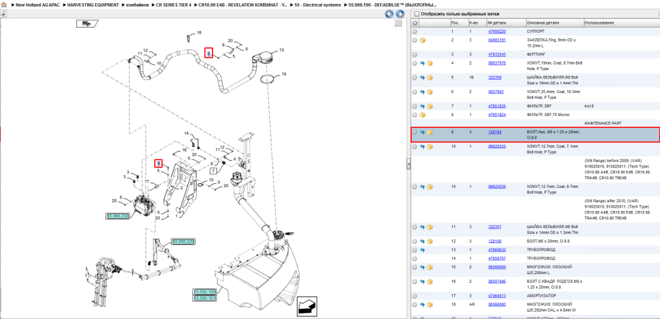Click the add icon for part 47659787

pos(414,258)
